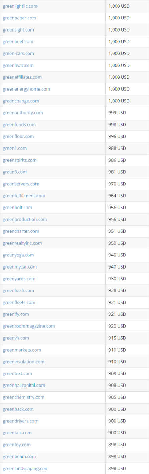Open greentoy.com listing
Image resolution: width=149 pixels, height=474 pixels.
point(17,445)
